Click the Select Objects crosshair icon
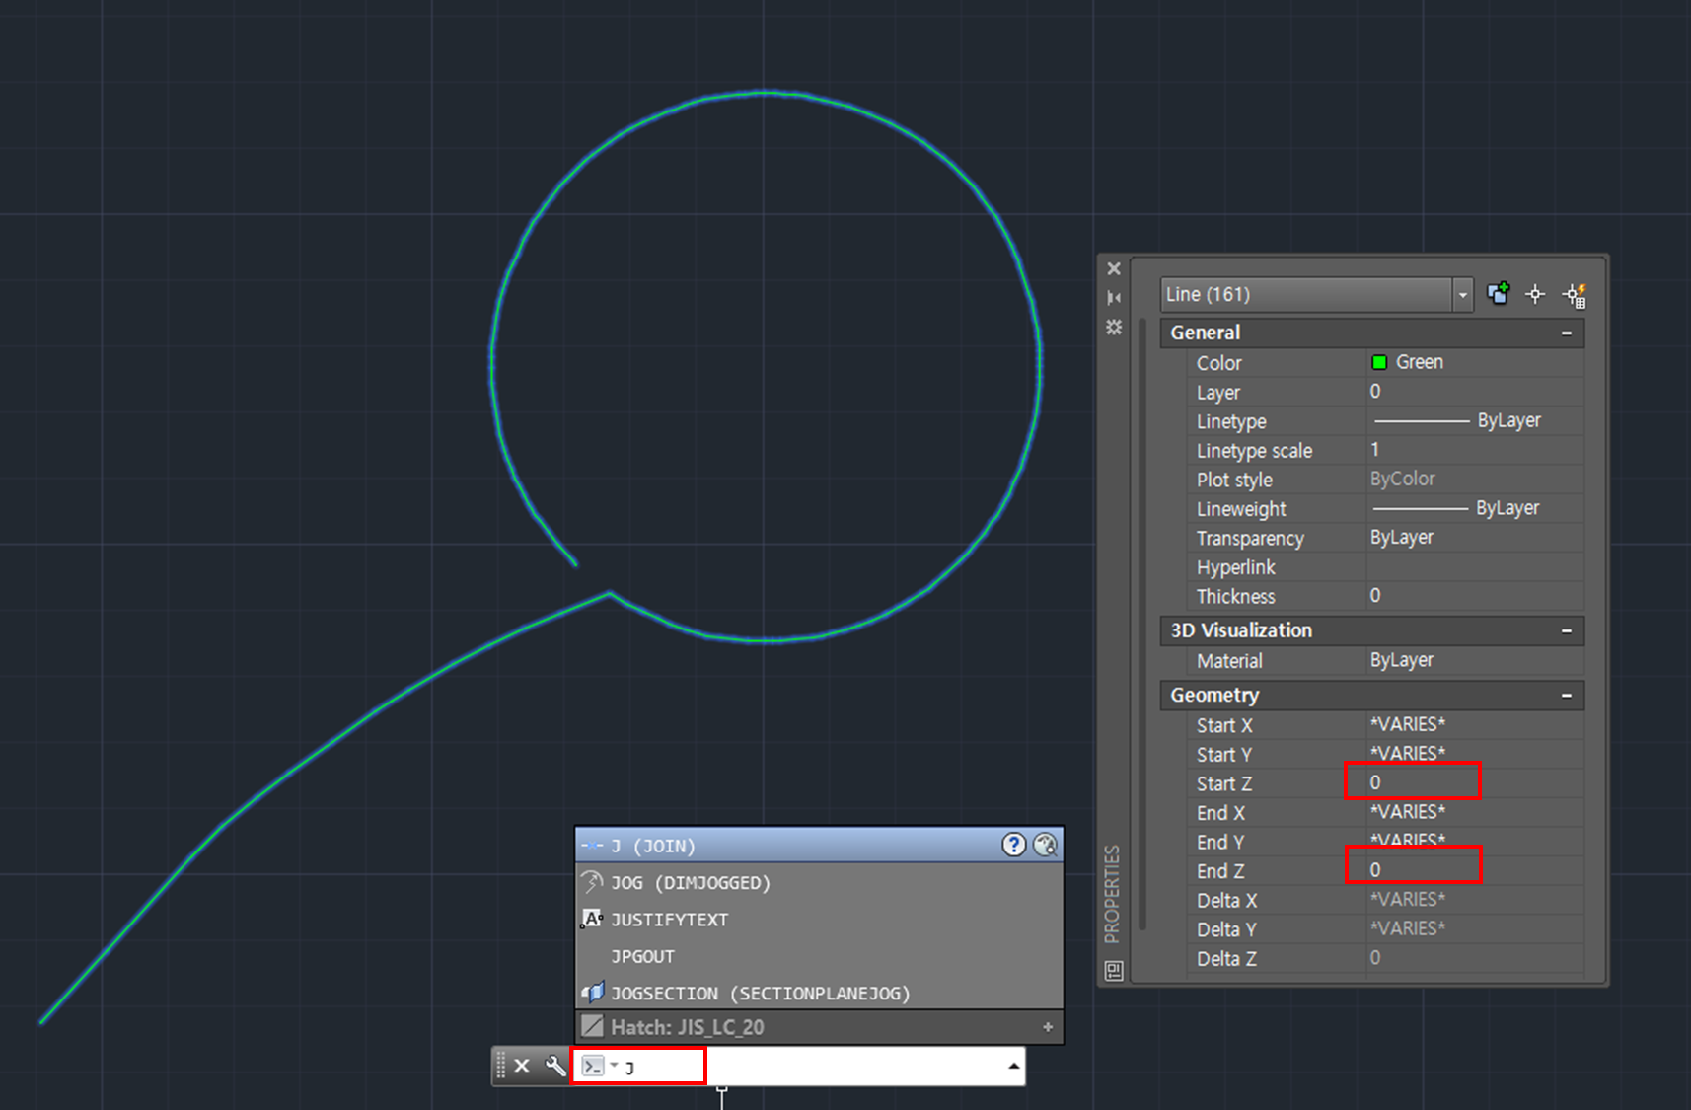The width and height of the screenshot is (1691, 1110). (x=1535, y=294)
